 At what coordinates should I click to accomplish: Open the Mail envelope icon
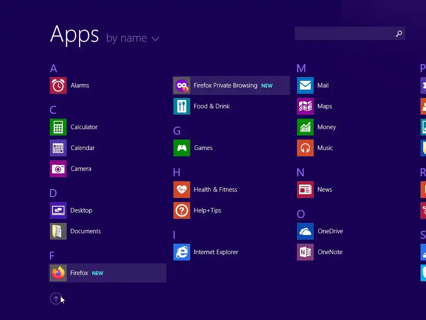pyautogui.click(x=305, y=85)
